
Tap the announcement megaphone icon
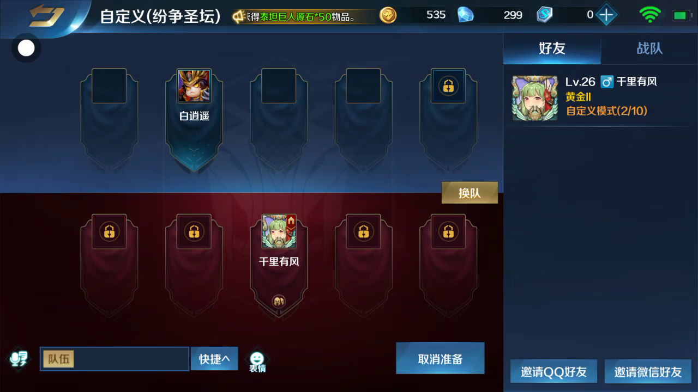click(x=238, y=17)
